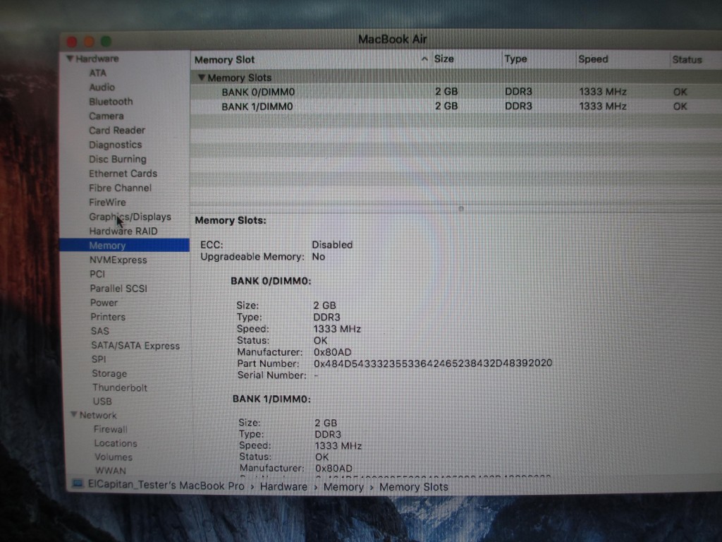Screen dimensions: 722x542
Task: Open FireWire in the sidebar
Action: click(107, 203)
